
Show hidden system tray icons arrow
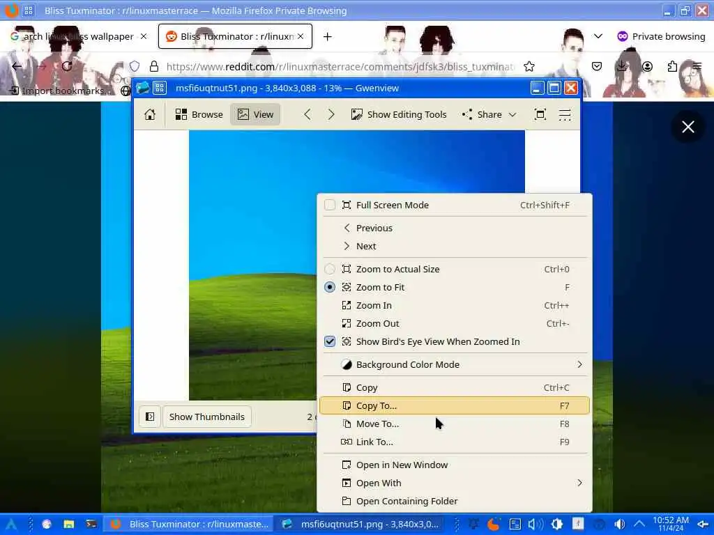click(x=640, y=524)
